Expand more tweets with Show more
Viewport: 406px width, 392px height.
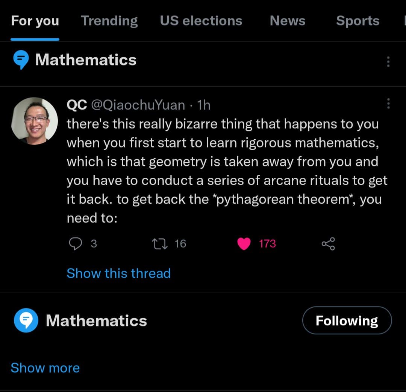click(45, 368)
